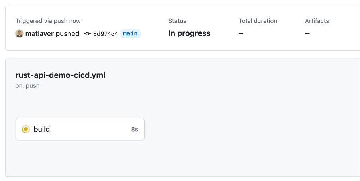This screenshot has height=181, width=360.
Task: Click the 'Triggered via push now' text
Action: (48, 21)
